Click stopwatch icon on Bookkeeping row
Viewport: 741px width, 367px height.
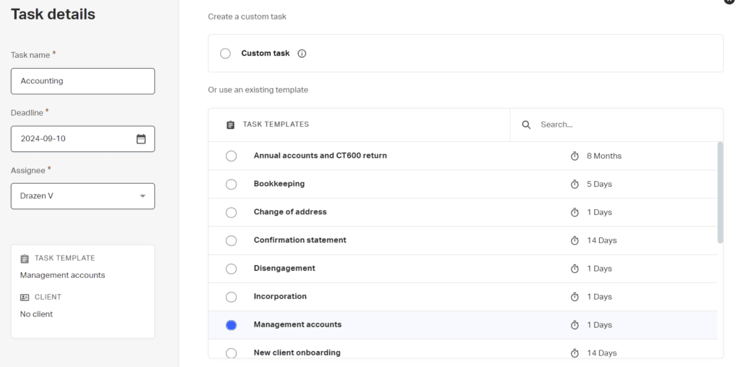[x=575, y=184]
